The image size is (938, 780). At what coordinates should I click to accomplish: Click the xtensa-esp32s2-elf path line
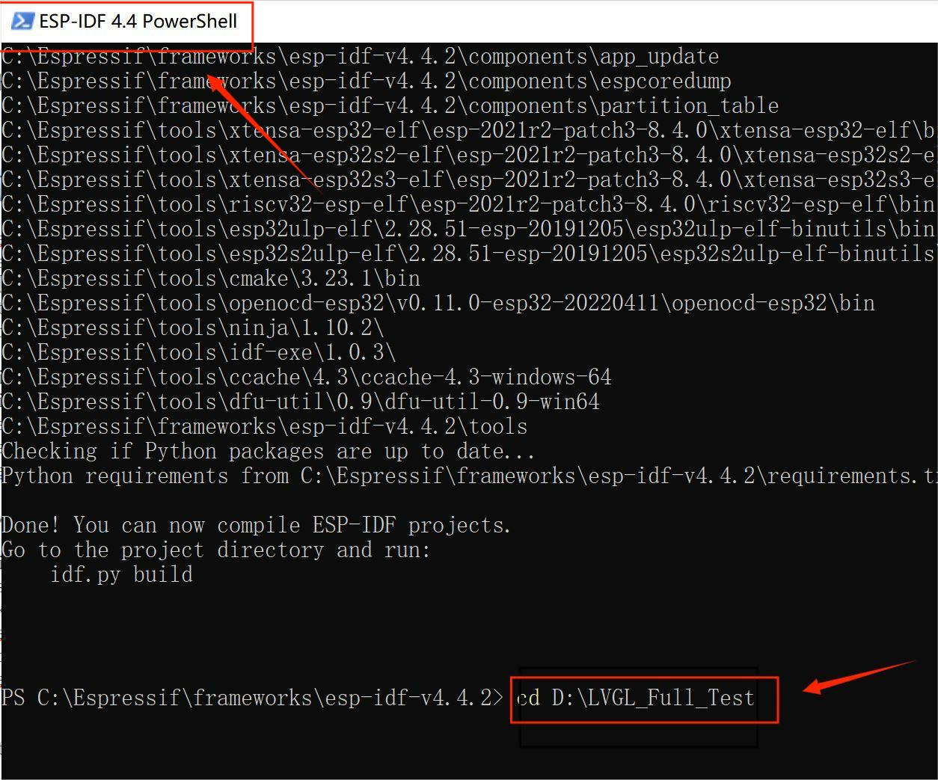469,155
